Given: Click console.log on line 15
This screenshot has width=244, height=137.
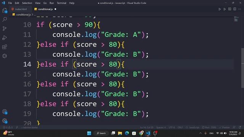Looking at the screenshot, I should (75, 74).
